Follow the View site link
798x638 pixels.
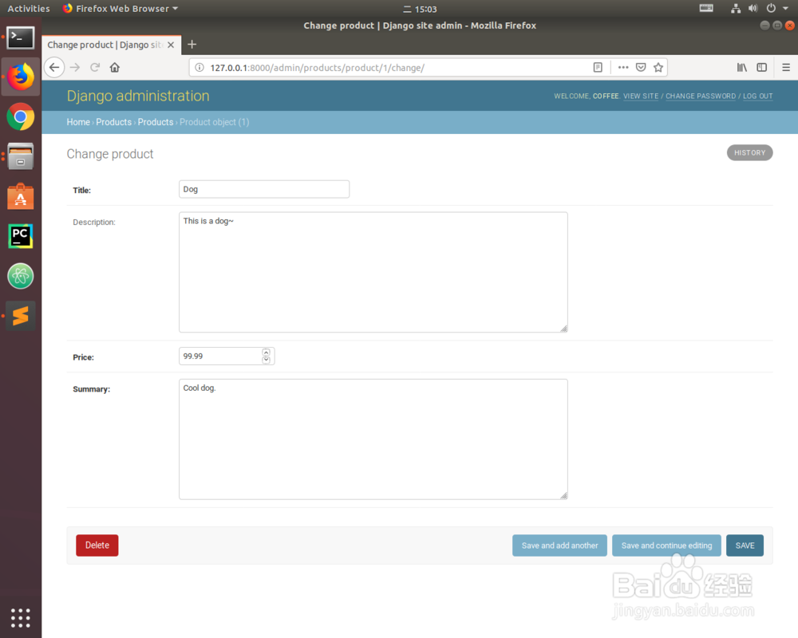641,96
